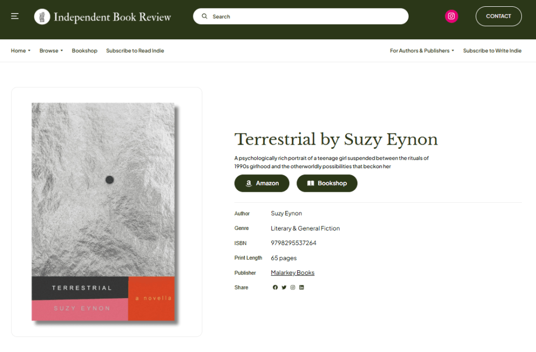Click the magnifier icon in search bar
The height and width of the screenshot is (352, 536).
[x=204, y=16]
